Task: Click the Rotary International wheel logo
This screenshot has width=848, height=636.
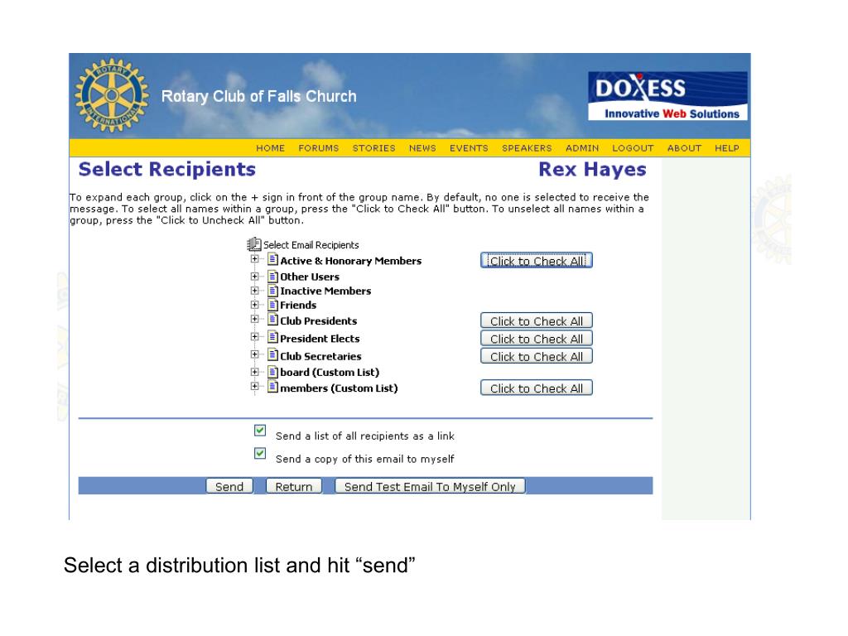Action: [112, 95]
